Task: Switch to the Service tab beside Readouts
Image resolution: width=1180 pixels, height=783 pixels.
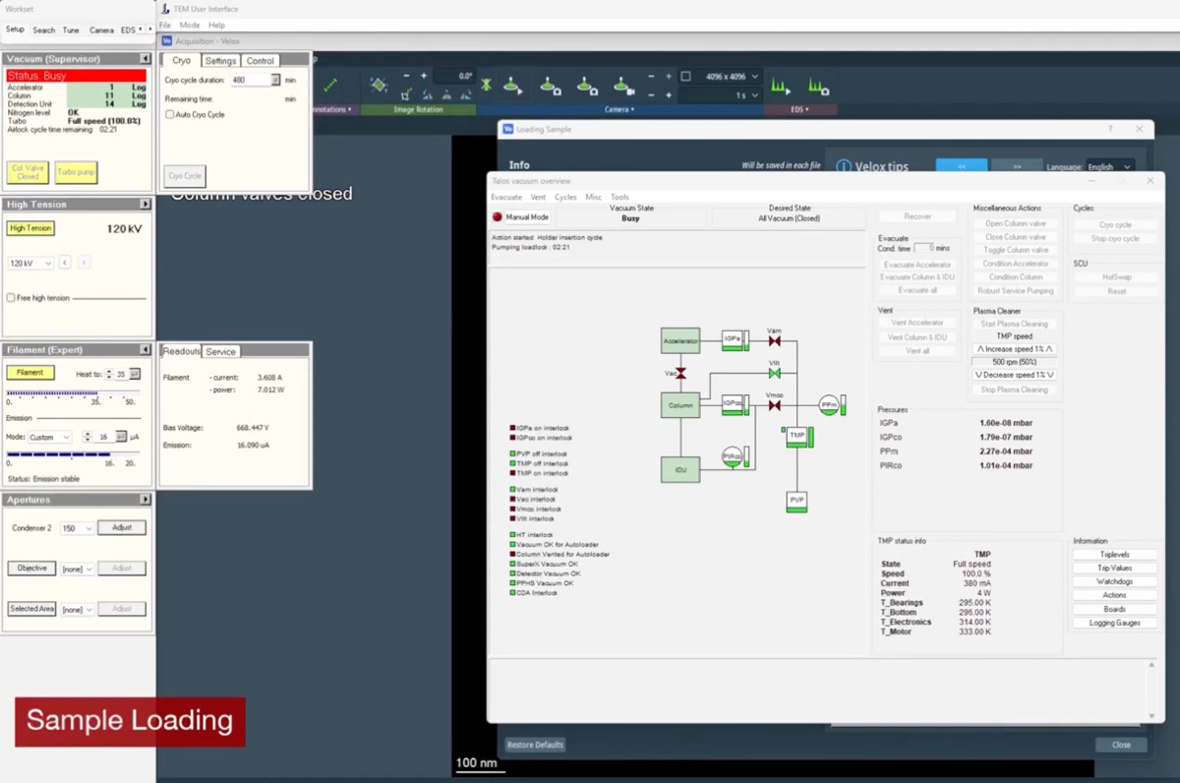Action: [x=220, y=351]
